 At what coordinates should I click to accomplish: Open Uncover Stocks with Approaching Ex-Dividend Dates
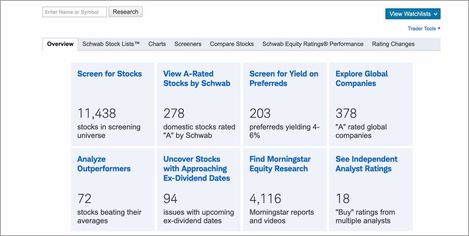pos(196,168)
